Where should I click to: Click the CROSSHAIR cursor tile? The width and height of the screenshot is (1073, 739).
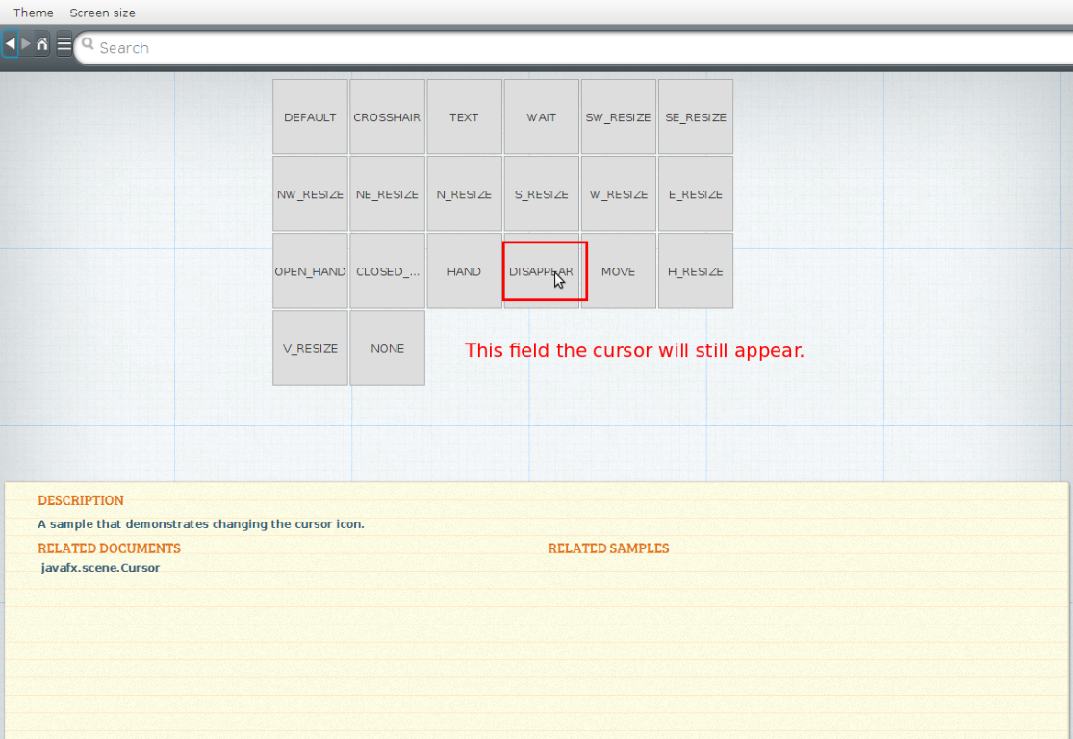[x=387, y=116]
